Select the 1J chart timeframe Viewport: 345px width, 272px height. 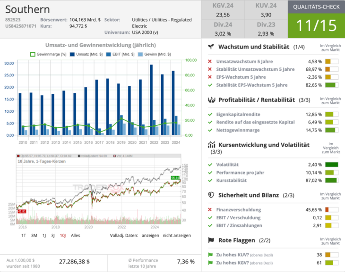[44, 235]
